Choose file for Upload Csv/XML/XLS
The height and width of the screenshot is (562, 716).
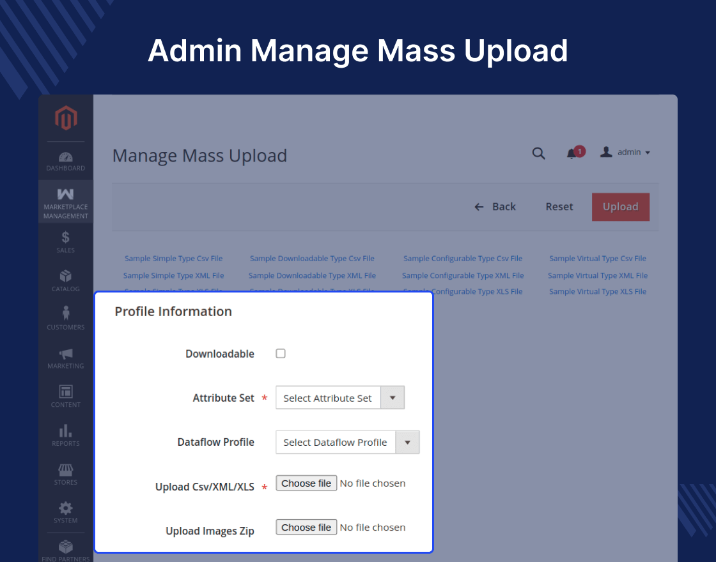click(x=306, y=483)
